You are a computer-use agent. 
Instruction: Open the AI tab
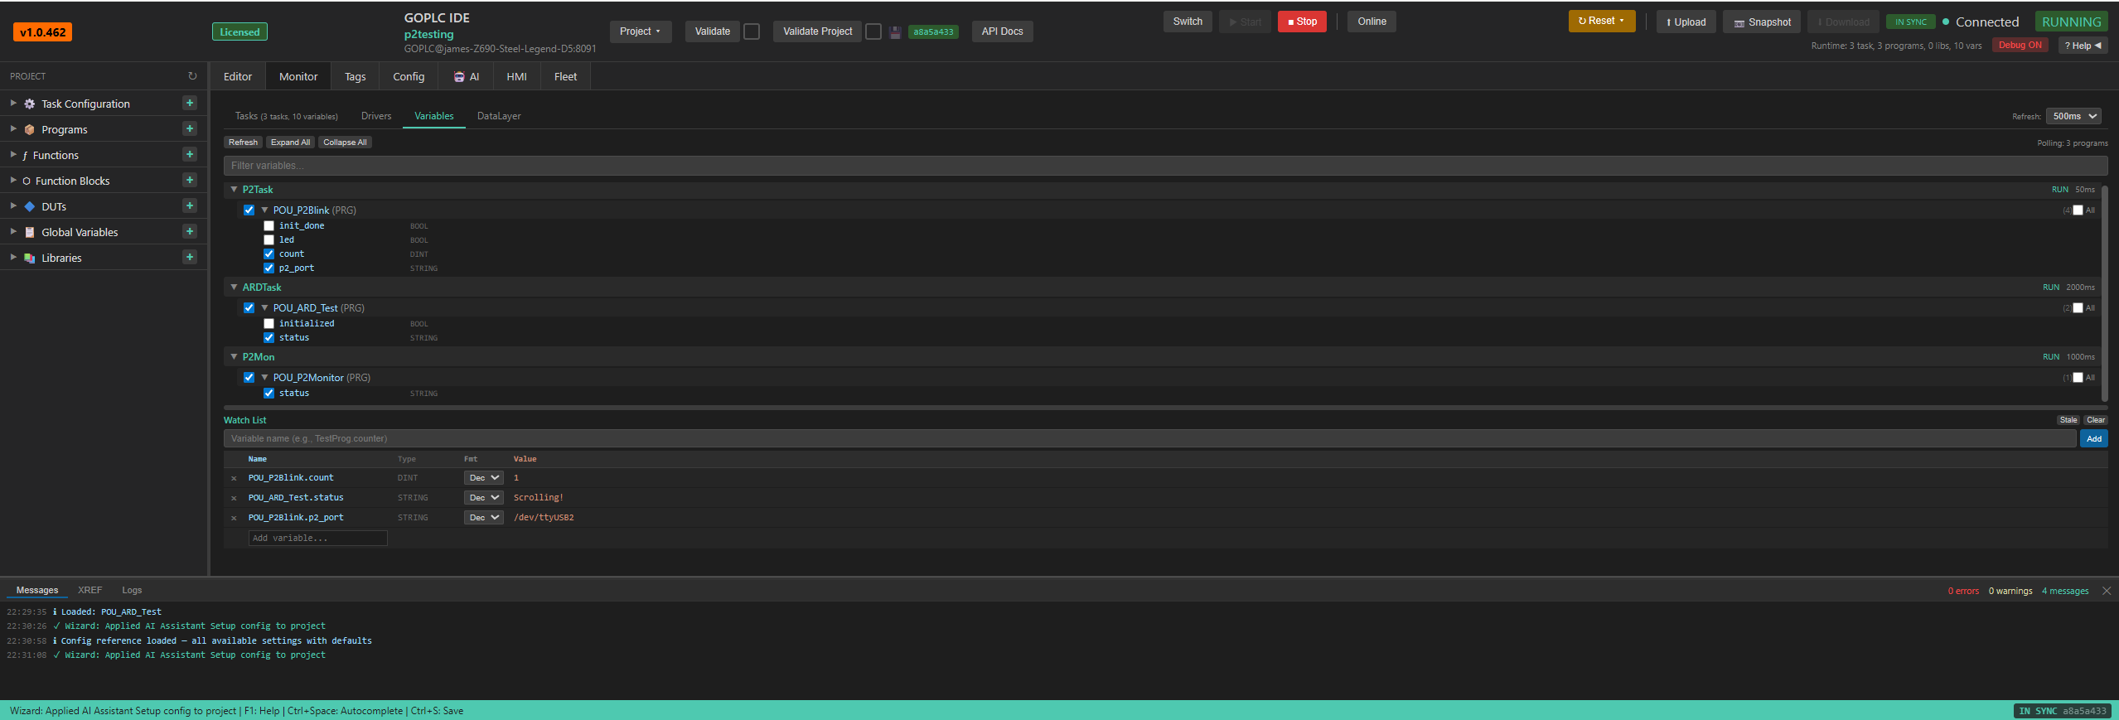[467, 76]
